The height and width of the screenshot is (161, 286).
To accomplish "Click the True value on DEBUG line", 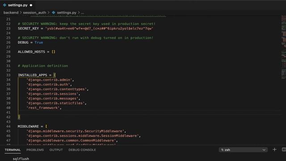I will [x=39, y=42].
